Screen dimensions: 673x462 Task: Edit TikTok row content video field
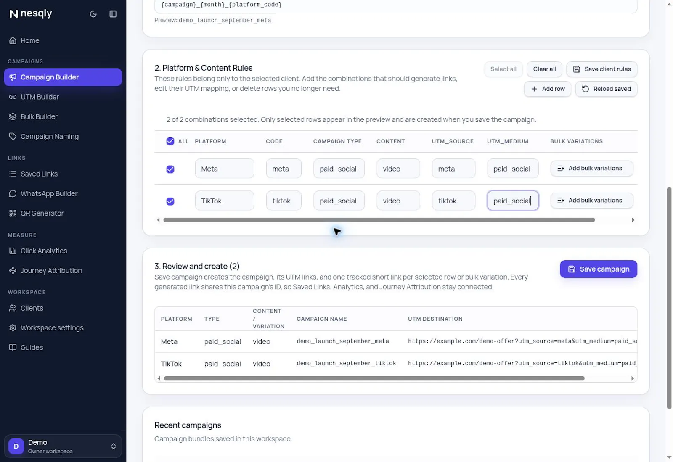click(x=398, y=201)
